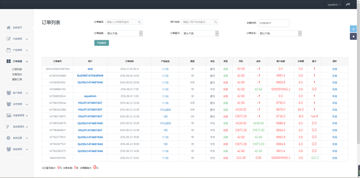Click order number 1471932677531
The image size is (360, 178).
pyautogui.click(x=57, y=144)
